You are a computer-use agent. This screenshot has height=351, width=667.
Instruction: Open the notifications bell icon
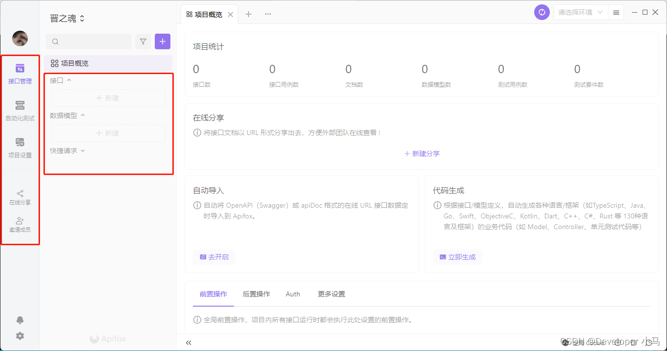pyautogui.click(x=20, y=320)
